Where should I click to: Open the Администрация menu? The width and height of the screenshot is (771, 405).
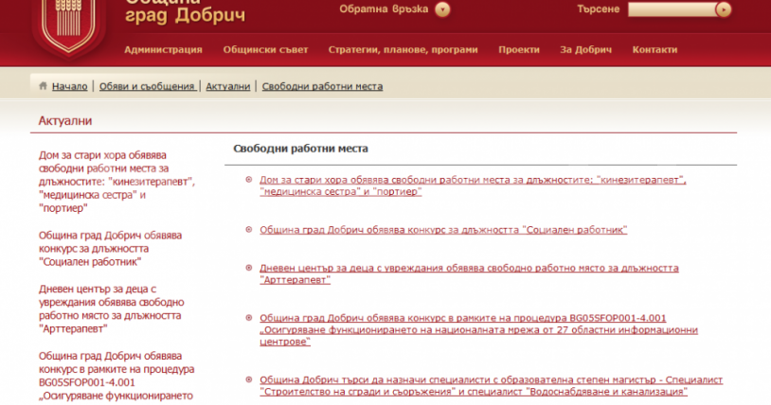pyautogui.click(x=164, y=49)
